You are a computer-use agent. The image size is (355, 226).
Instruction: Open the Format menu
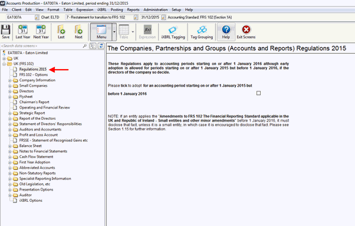coord(53,10)
